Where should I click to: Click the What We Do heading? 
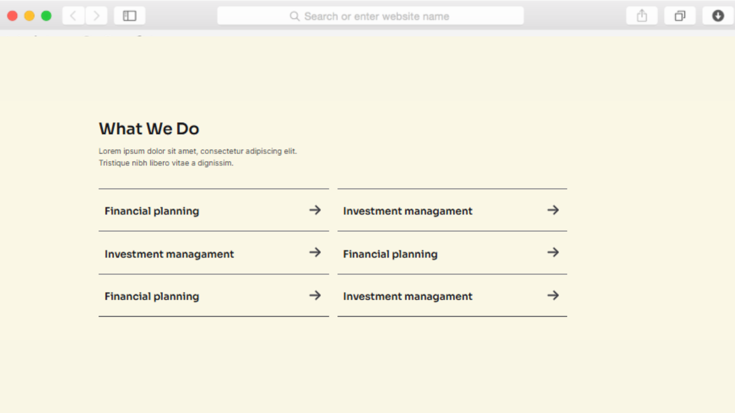click(149, 129)
